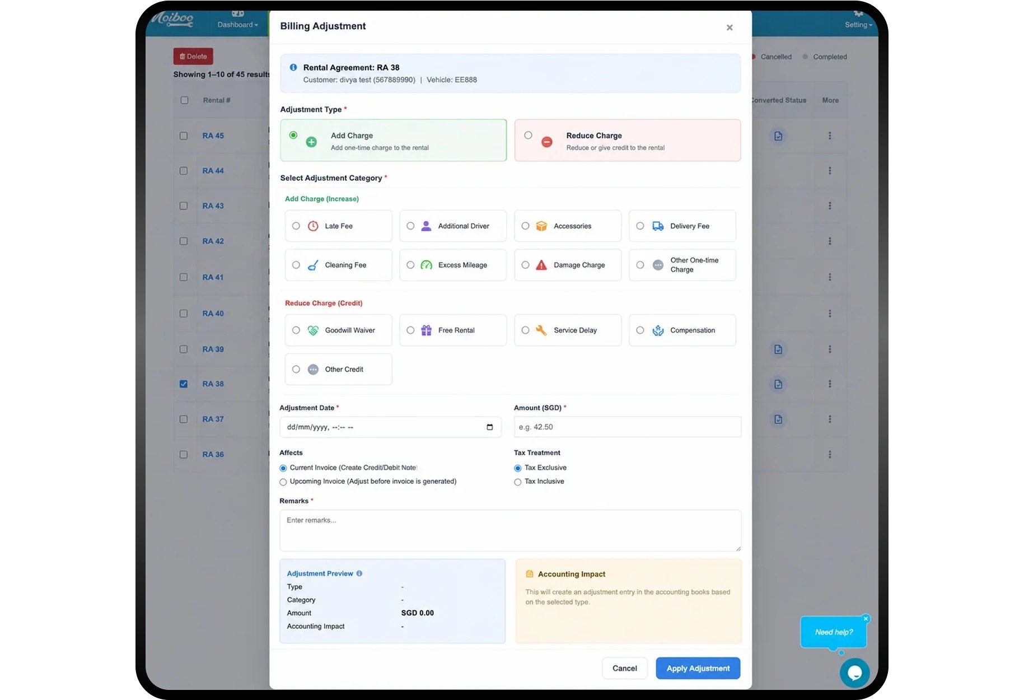The width and height of the screenshot is (1024, 700).
Task: Click the Service Delay wrench icon
Action: point(541,330)
